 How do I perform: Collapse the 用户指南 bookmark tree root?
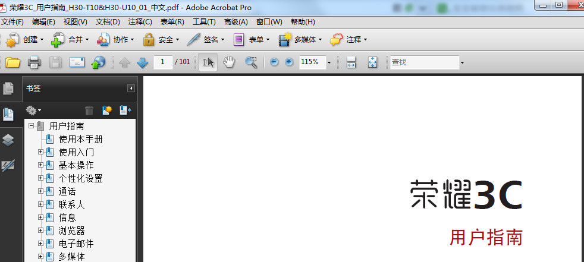coord(32,126)
